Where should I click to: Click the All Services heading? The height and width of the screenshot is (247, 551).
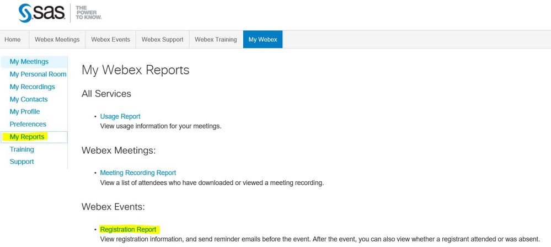106,94
